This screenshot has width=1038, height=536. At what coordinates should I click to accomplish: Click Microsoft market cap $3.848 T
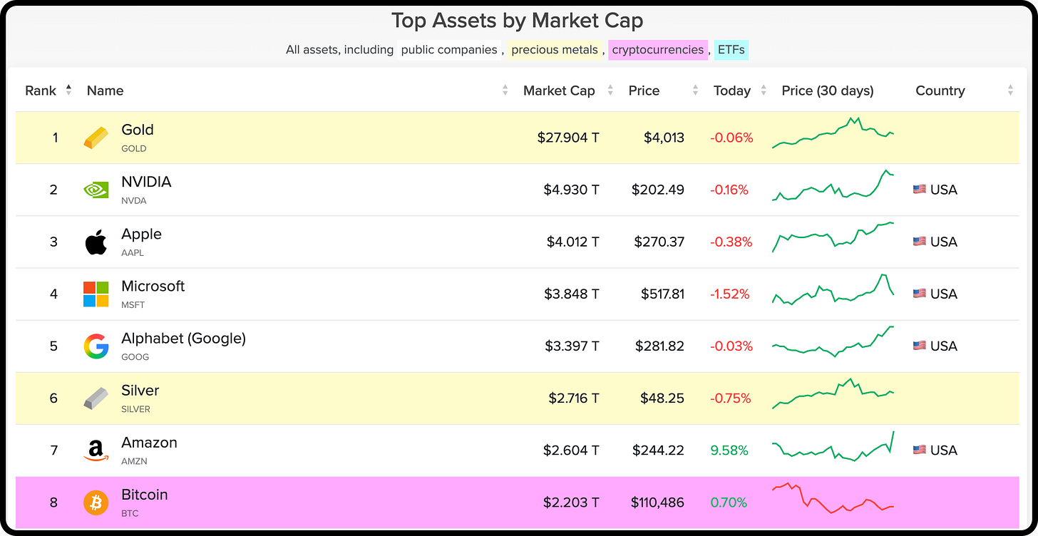coord(572,294)
